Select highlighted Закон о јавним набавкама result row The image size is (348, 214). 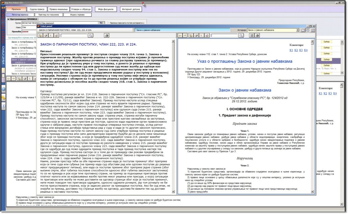24,61
